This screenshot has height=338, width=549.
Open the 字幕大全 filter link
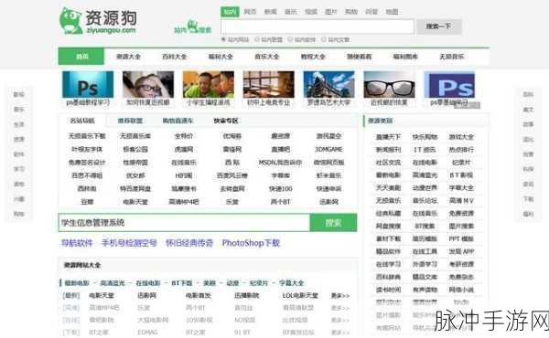[x=291, y=283]
